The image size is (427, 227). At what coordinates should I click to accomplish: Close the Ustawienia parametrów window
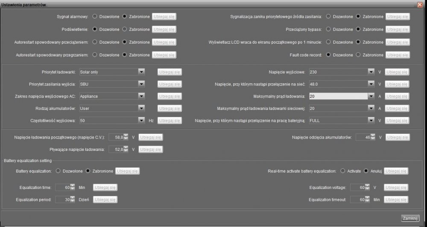[420, 3]
